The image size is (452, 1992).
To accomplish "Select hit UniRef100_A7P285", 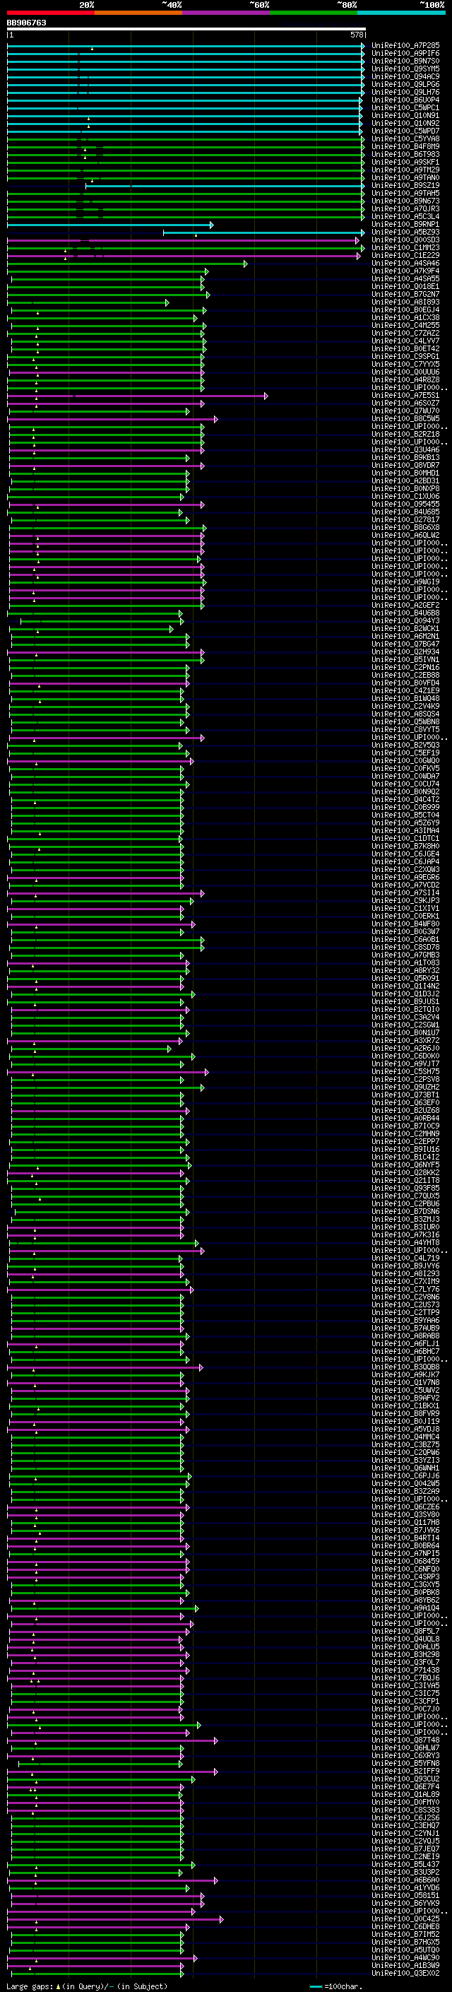I will [x=405, y=46].
